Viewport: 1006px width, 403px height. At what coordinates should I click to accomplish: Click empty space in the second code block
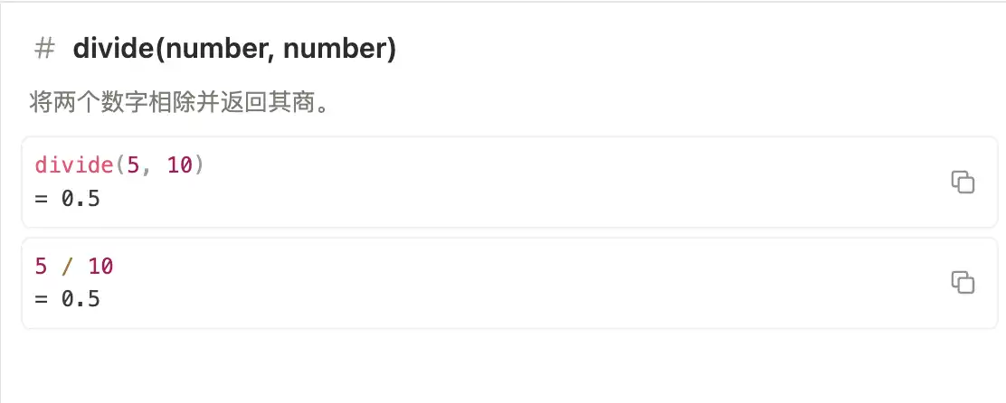point(543,282)
